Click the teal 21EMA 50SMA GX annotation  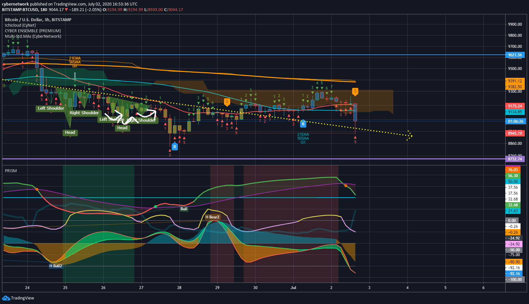point(303,138)
